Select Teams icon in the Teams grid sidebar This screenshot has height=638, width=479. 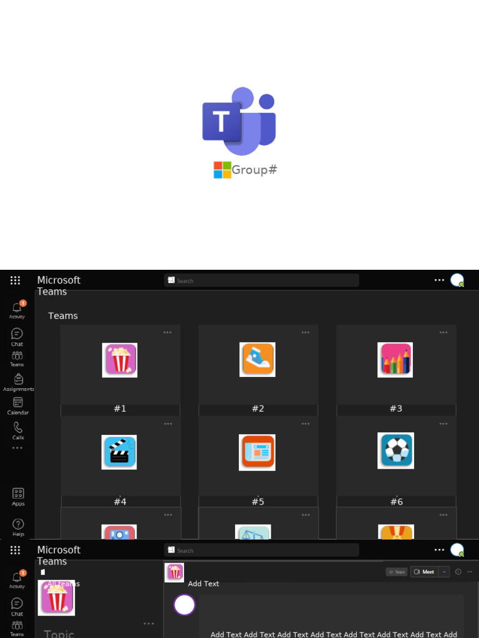click(x=17, y=359)
